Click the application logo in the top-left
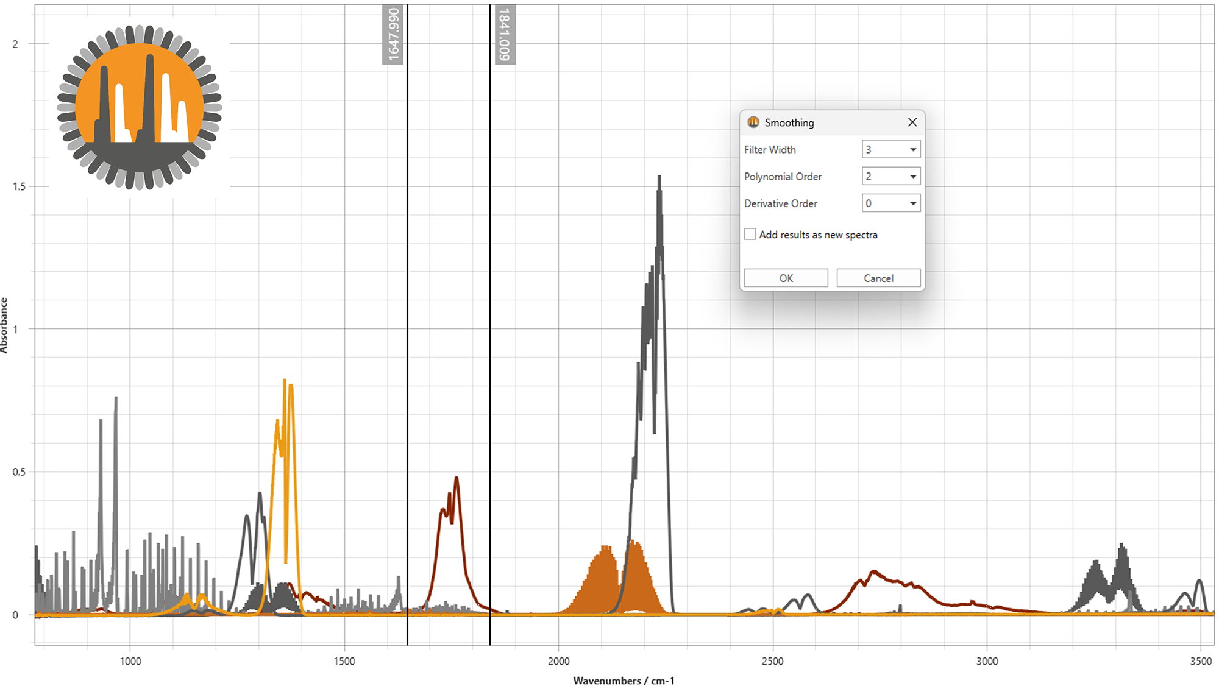This screenshot has height=686, width=1219. click(x=138, y=107)
